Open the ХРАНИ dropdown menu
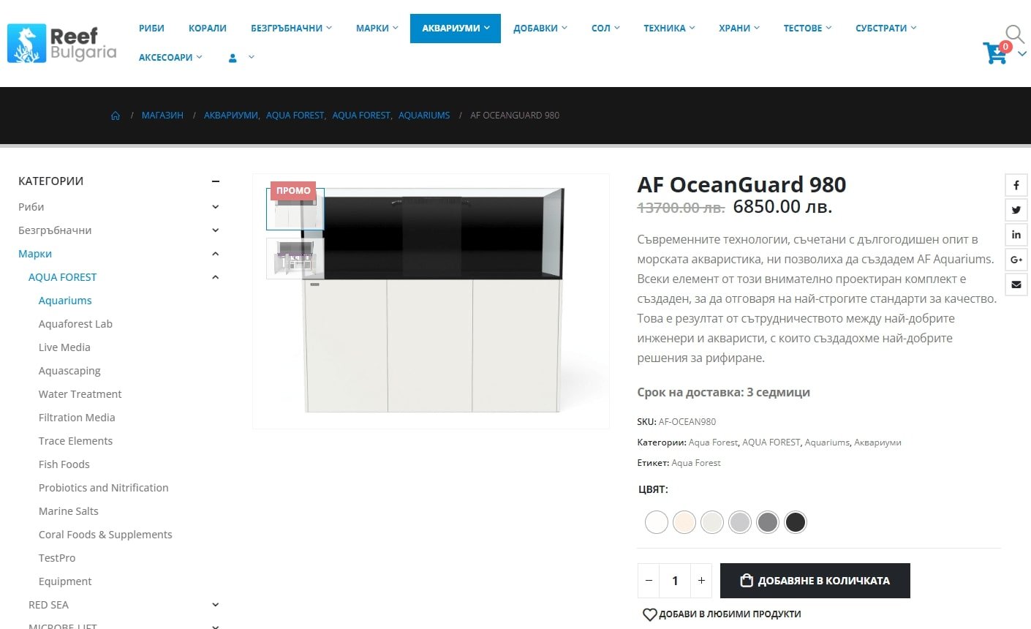Screen dimensions: 1031x629 tap(739, 29)
